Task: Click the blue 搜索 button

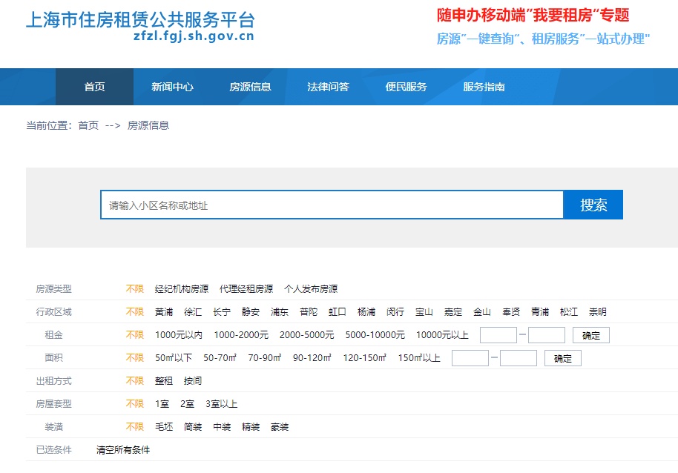Action: pos(593,205)
